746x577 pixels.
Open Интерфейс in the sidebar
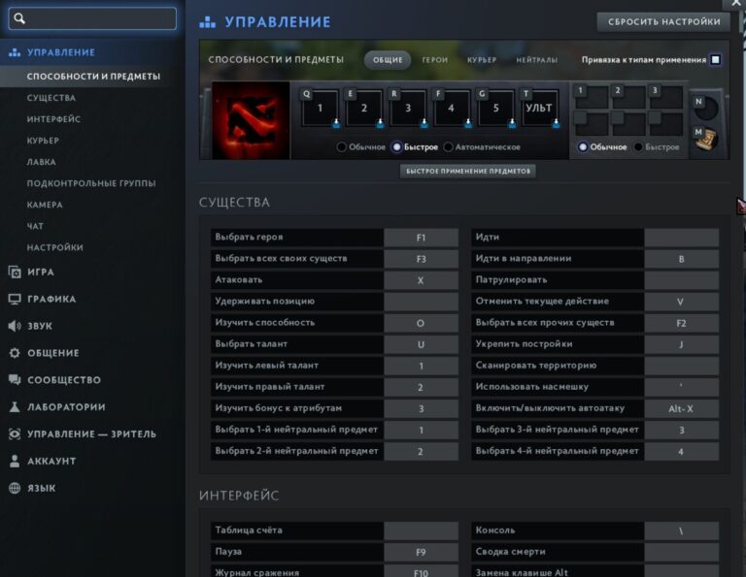click(x=53, y=119)
